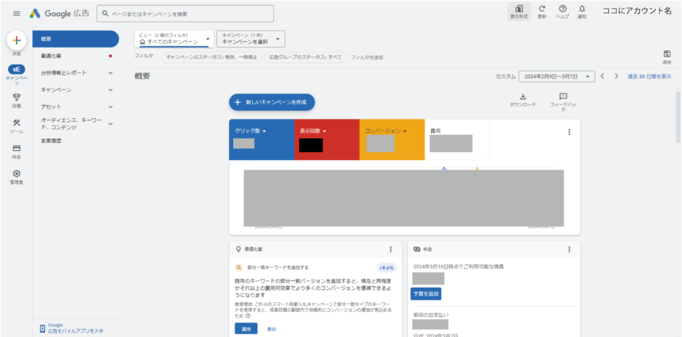Open the performance chart card's three-dot menu
Viewport: 682px width, 337px height.
(569, 132)
